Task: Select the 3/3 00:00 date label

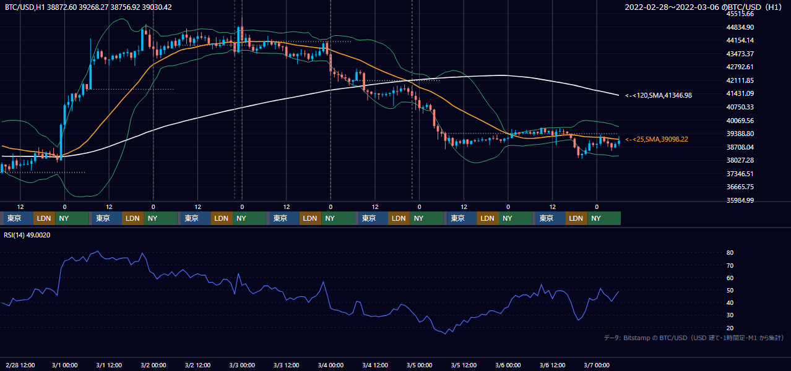Action: (242, 365)
